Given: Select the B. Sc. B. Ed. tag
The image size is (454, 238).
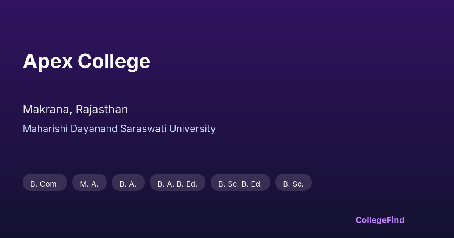Looking at the screenshot, I should pyautogui.click(x=240, y=182).
